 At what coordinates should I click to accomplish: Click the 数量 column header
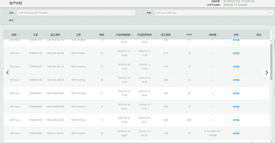[x=102, y=35]
